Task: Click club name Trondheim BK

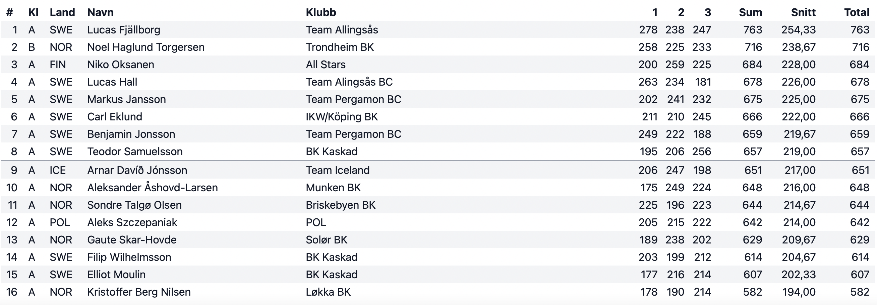Action: pos(340,47)
